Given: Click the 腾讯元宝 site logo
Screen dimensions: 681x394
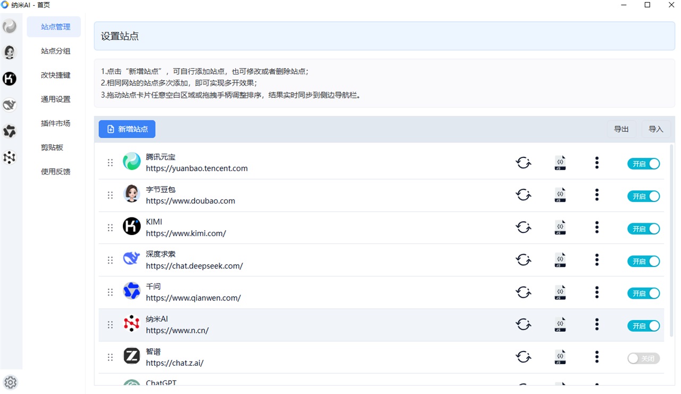Looking at the screenshot, I should 132,161.
